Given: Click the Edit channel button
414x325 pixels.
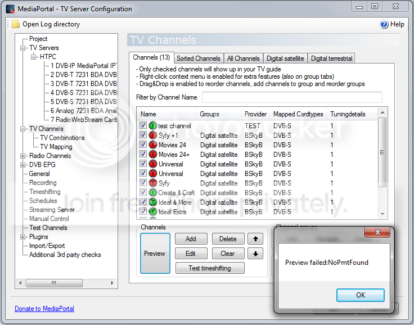Looking at the screenshot, I should 191,254.
